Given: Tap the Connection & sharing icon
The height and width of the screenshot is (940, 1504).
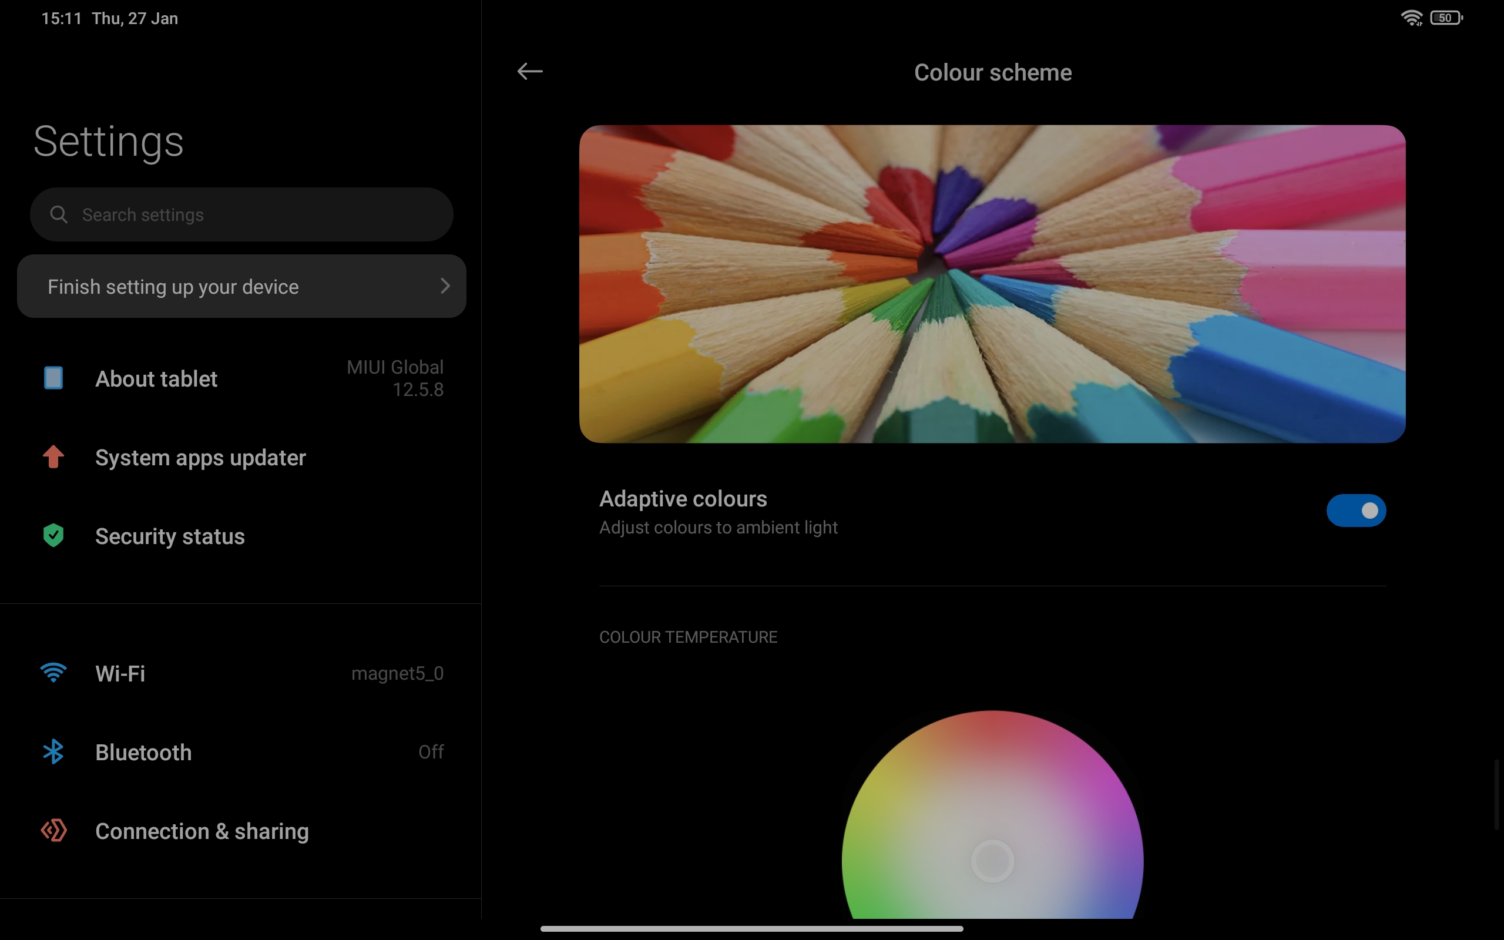Looking at the screenshot, I should coord(53,831).
